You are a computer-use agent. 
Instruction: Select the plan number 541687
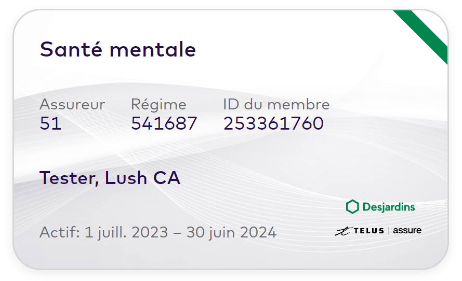click(164, 123)
